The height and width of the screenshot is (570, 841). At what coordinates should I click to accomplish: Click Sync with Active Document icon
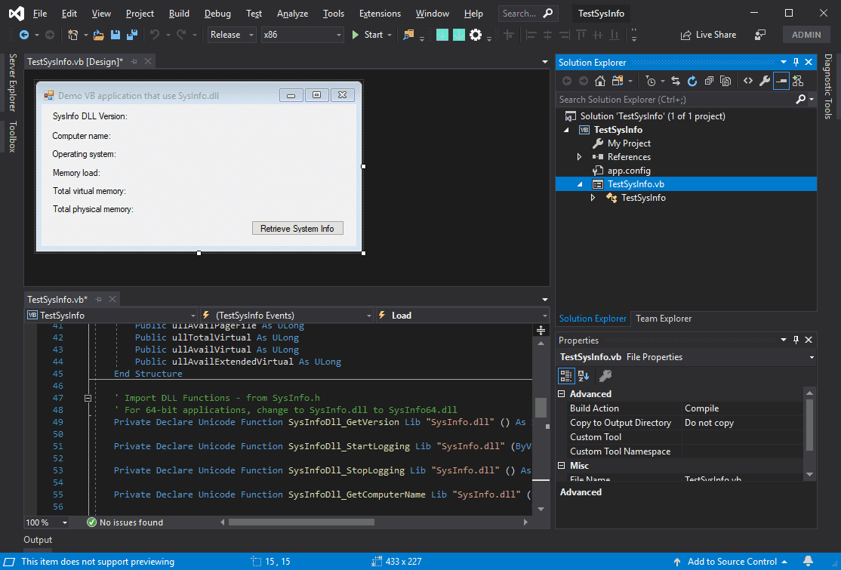tap(676, 81)
